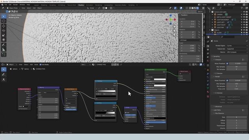
Task: Click the Base Color swatch on Principled BSDF
Action: point(160,79)
